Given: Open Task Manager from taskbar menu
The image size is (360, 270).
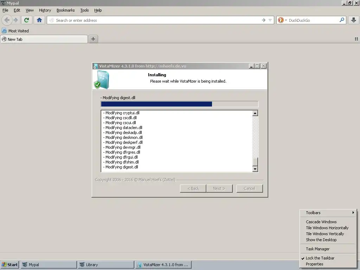Looking at the screenshot, I should 328,249.
